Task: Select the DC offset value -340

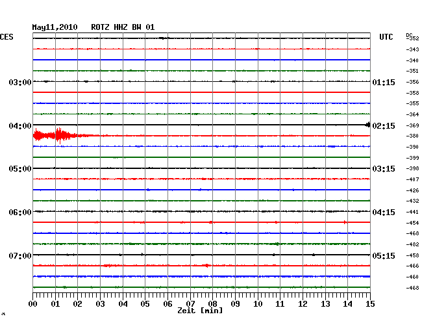Action: click(x=412, y=60)
